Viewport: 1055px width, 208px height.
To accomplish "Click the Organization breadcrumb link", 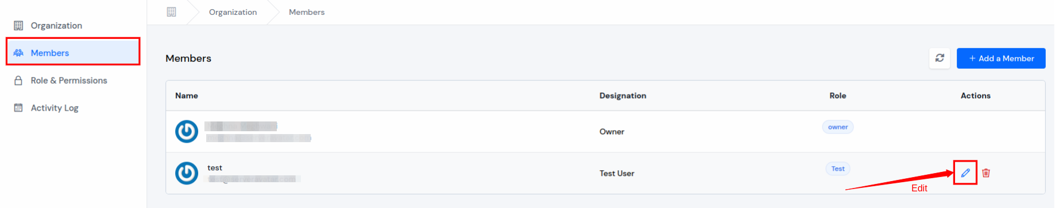I will pos(233,12).
